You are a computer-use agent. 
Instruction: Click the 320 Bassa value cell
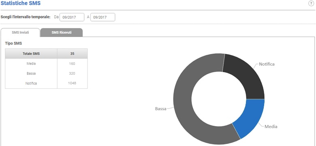(73, 73)
